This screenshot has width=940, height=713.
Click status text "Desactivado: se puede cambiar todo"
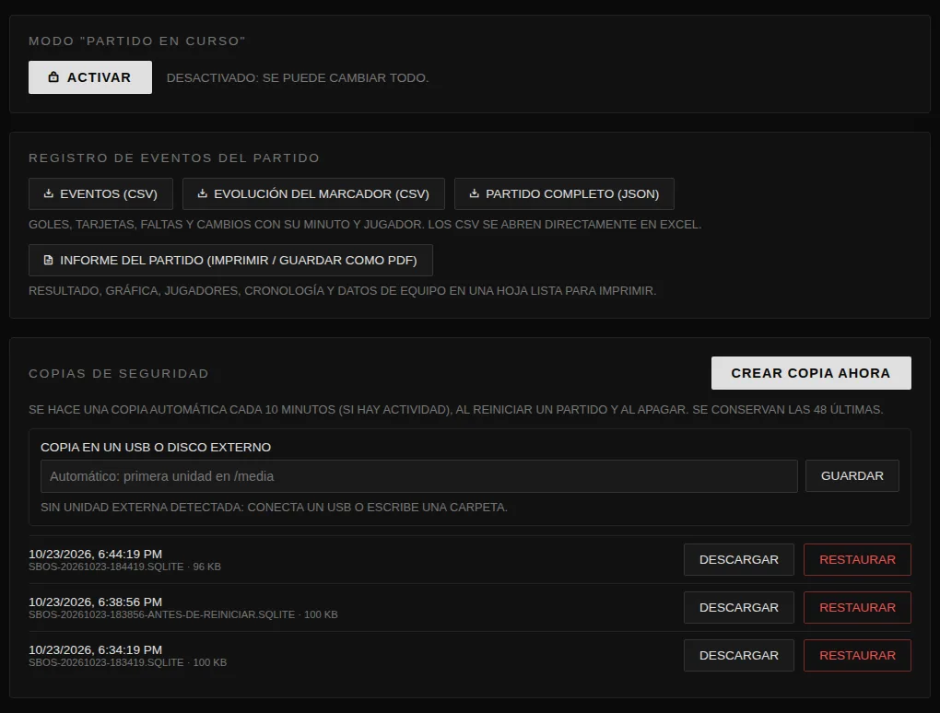[298, 78]
